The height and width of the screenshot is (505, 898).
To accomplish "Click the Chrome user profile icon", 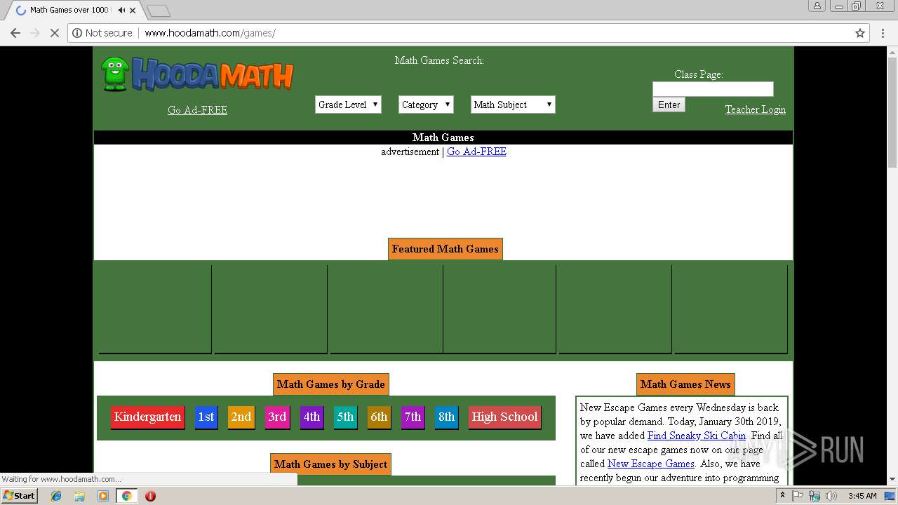I will click(x=817, y=6).
